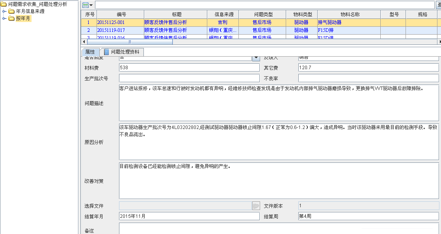Click the 年月信息来源 folder icon
This screenshot has height=234, width=441.
pos(11,11)
